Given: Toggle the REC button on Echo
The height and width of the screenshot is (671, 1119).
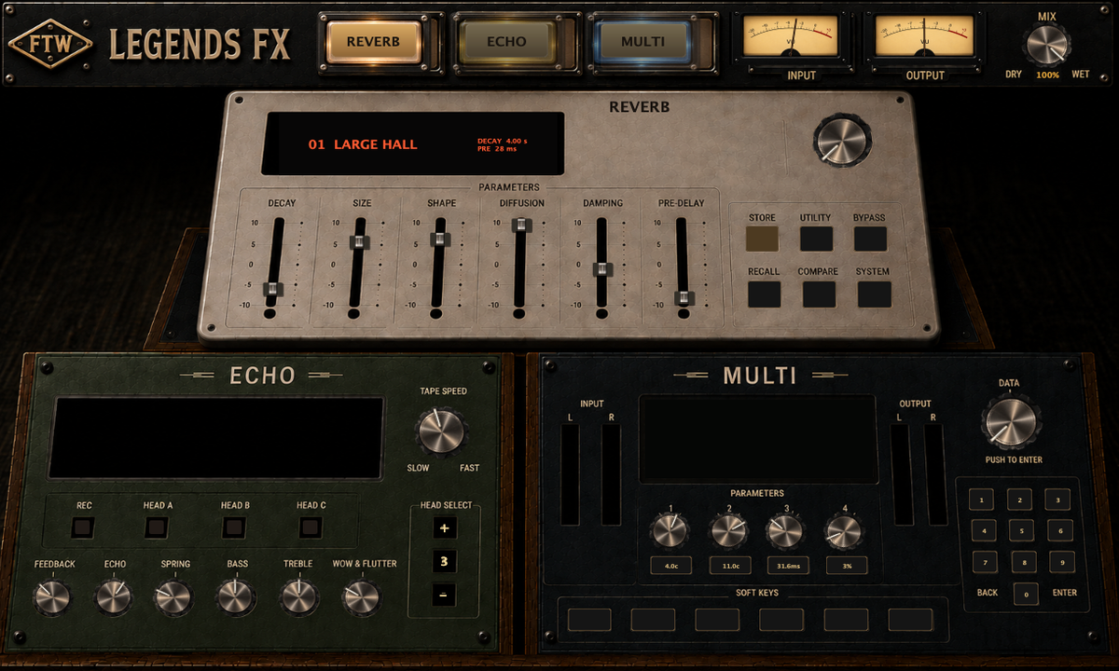Looking at the screenshot, I should pos(84,528).
